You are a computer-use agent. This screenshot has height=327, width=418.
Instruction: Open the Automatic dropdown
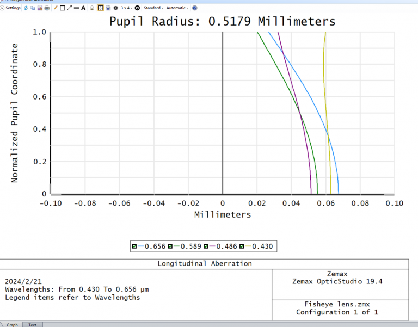(177, 8)
